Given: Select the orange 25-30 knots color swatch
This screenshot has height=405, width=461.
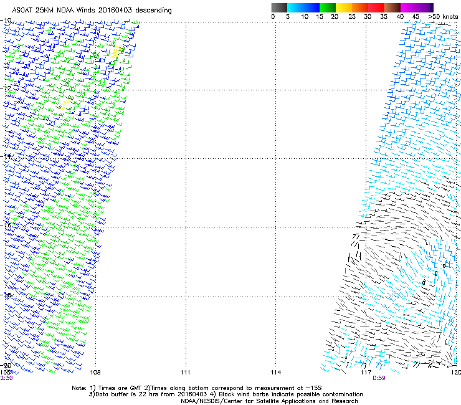Looking at the screenshot, I should click(360, 7).
